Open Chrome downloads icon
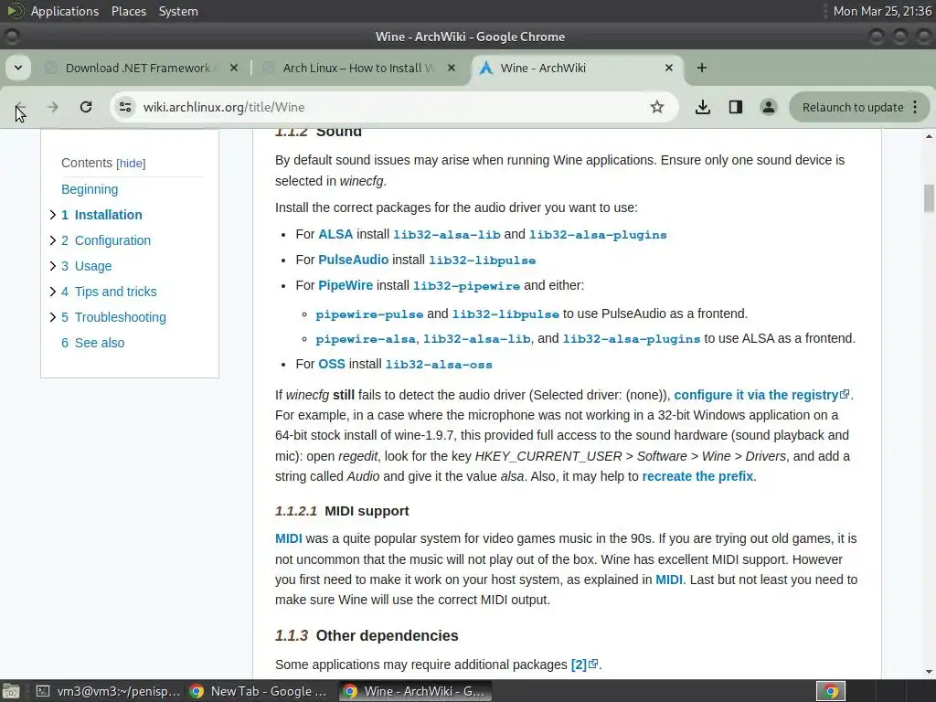This screenshot has height=702, width=936. pos(703,107)
